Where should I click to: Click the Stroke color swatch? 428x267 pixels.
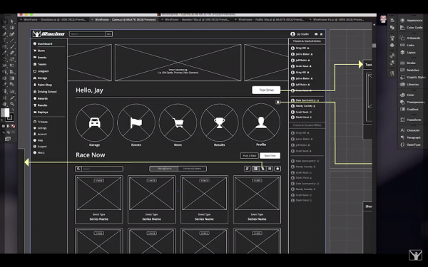coord(10,117)
